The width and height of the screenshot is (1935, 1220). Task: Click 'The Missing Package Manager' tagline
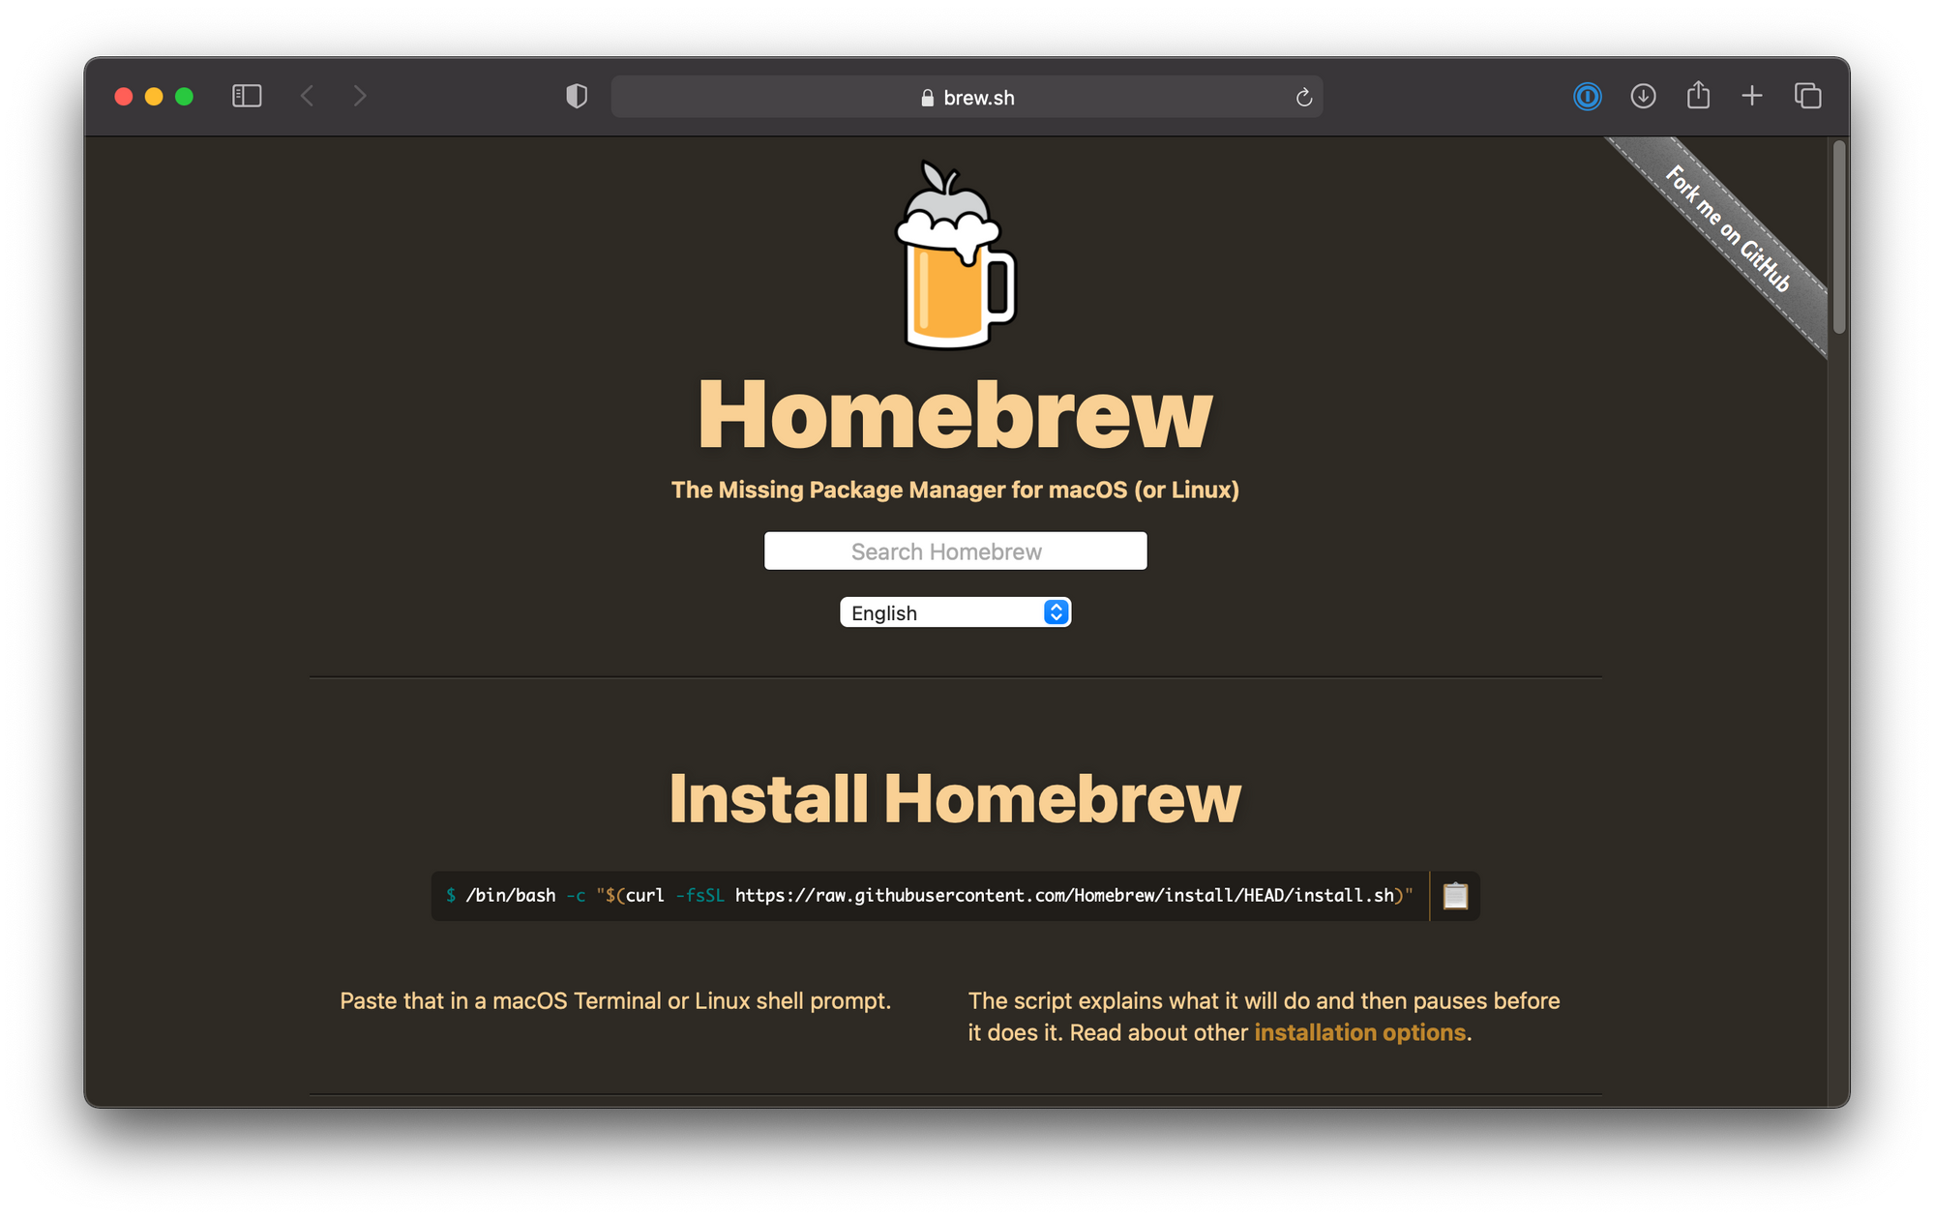(955, 490)
